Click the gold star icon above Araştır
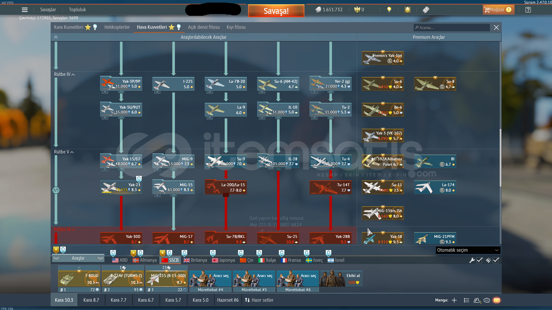 tap(56, 250)
